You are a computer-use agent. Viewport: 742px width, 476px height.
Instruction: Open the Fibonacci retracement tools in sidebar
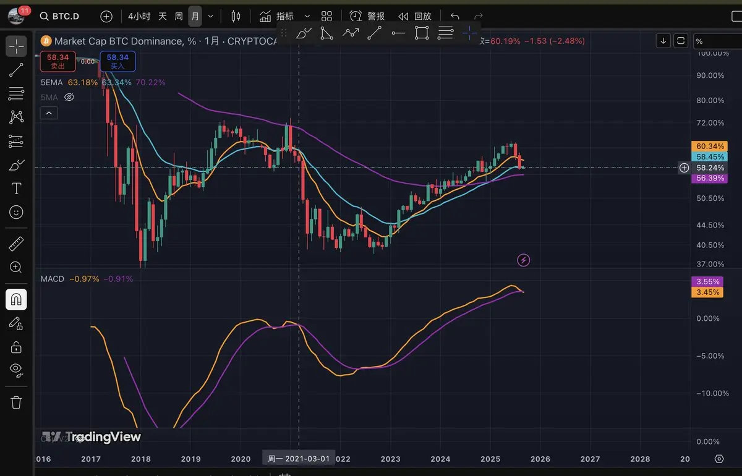[x=17, y=93]
